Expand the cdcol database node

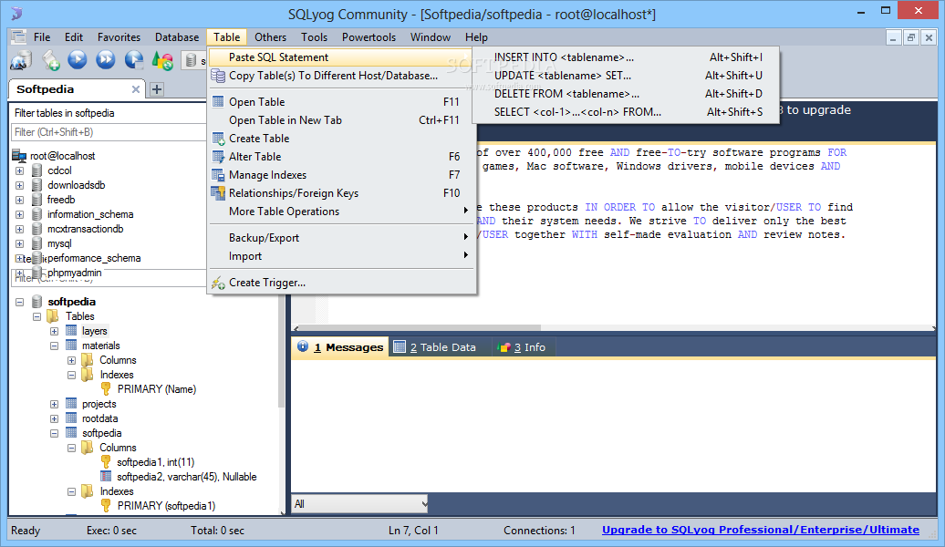click(19, 170)
